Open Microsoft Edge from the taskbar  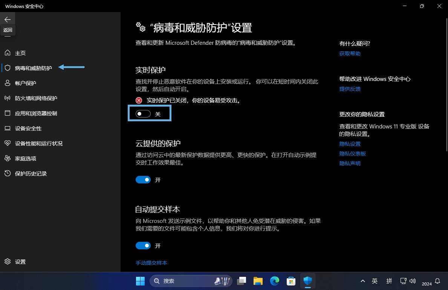pyautogui.click(x=275, y=281)
